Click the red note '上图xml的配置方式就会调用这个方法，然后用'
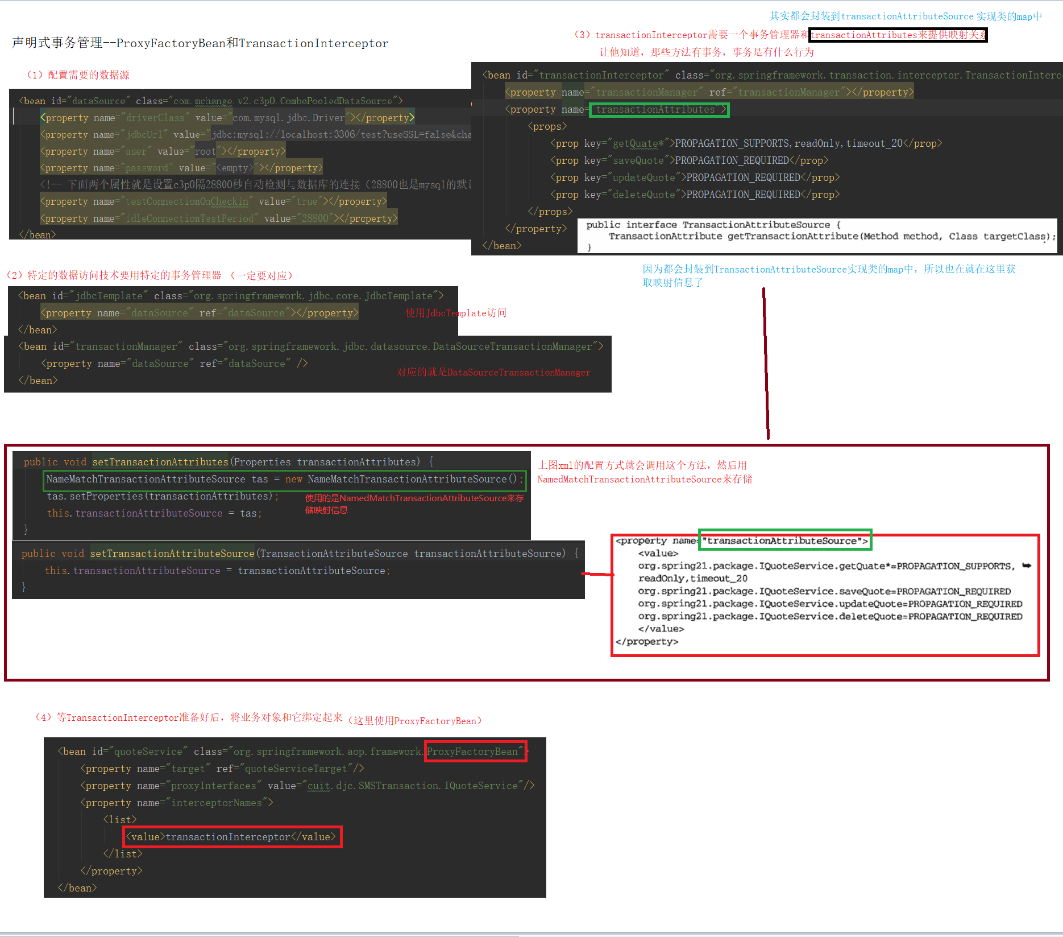 click(642, 465)
